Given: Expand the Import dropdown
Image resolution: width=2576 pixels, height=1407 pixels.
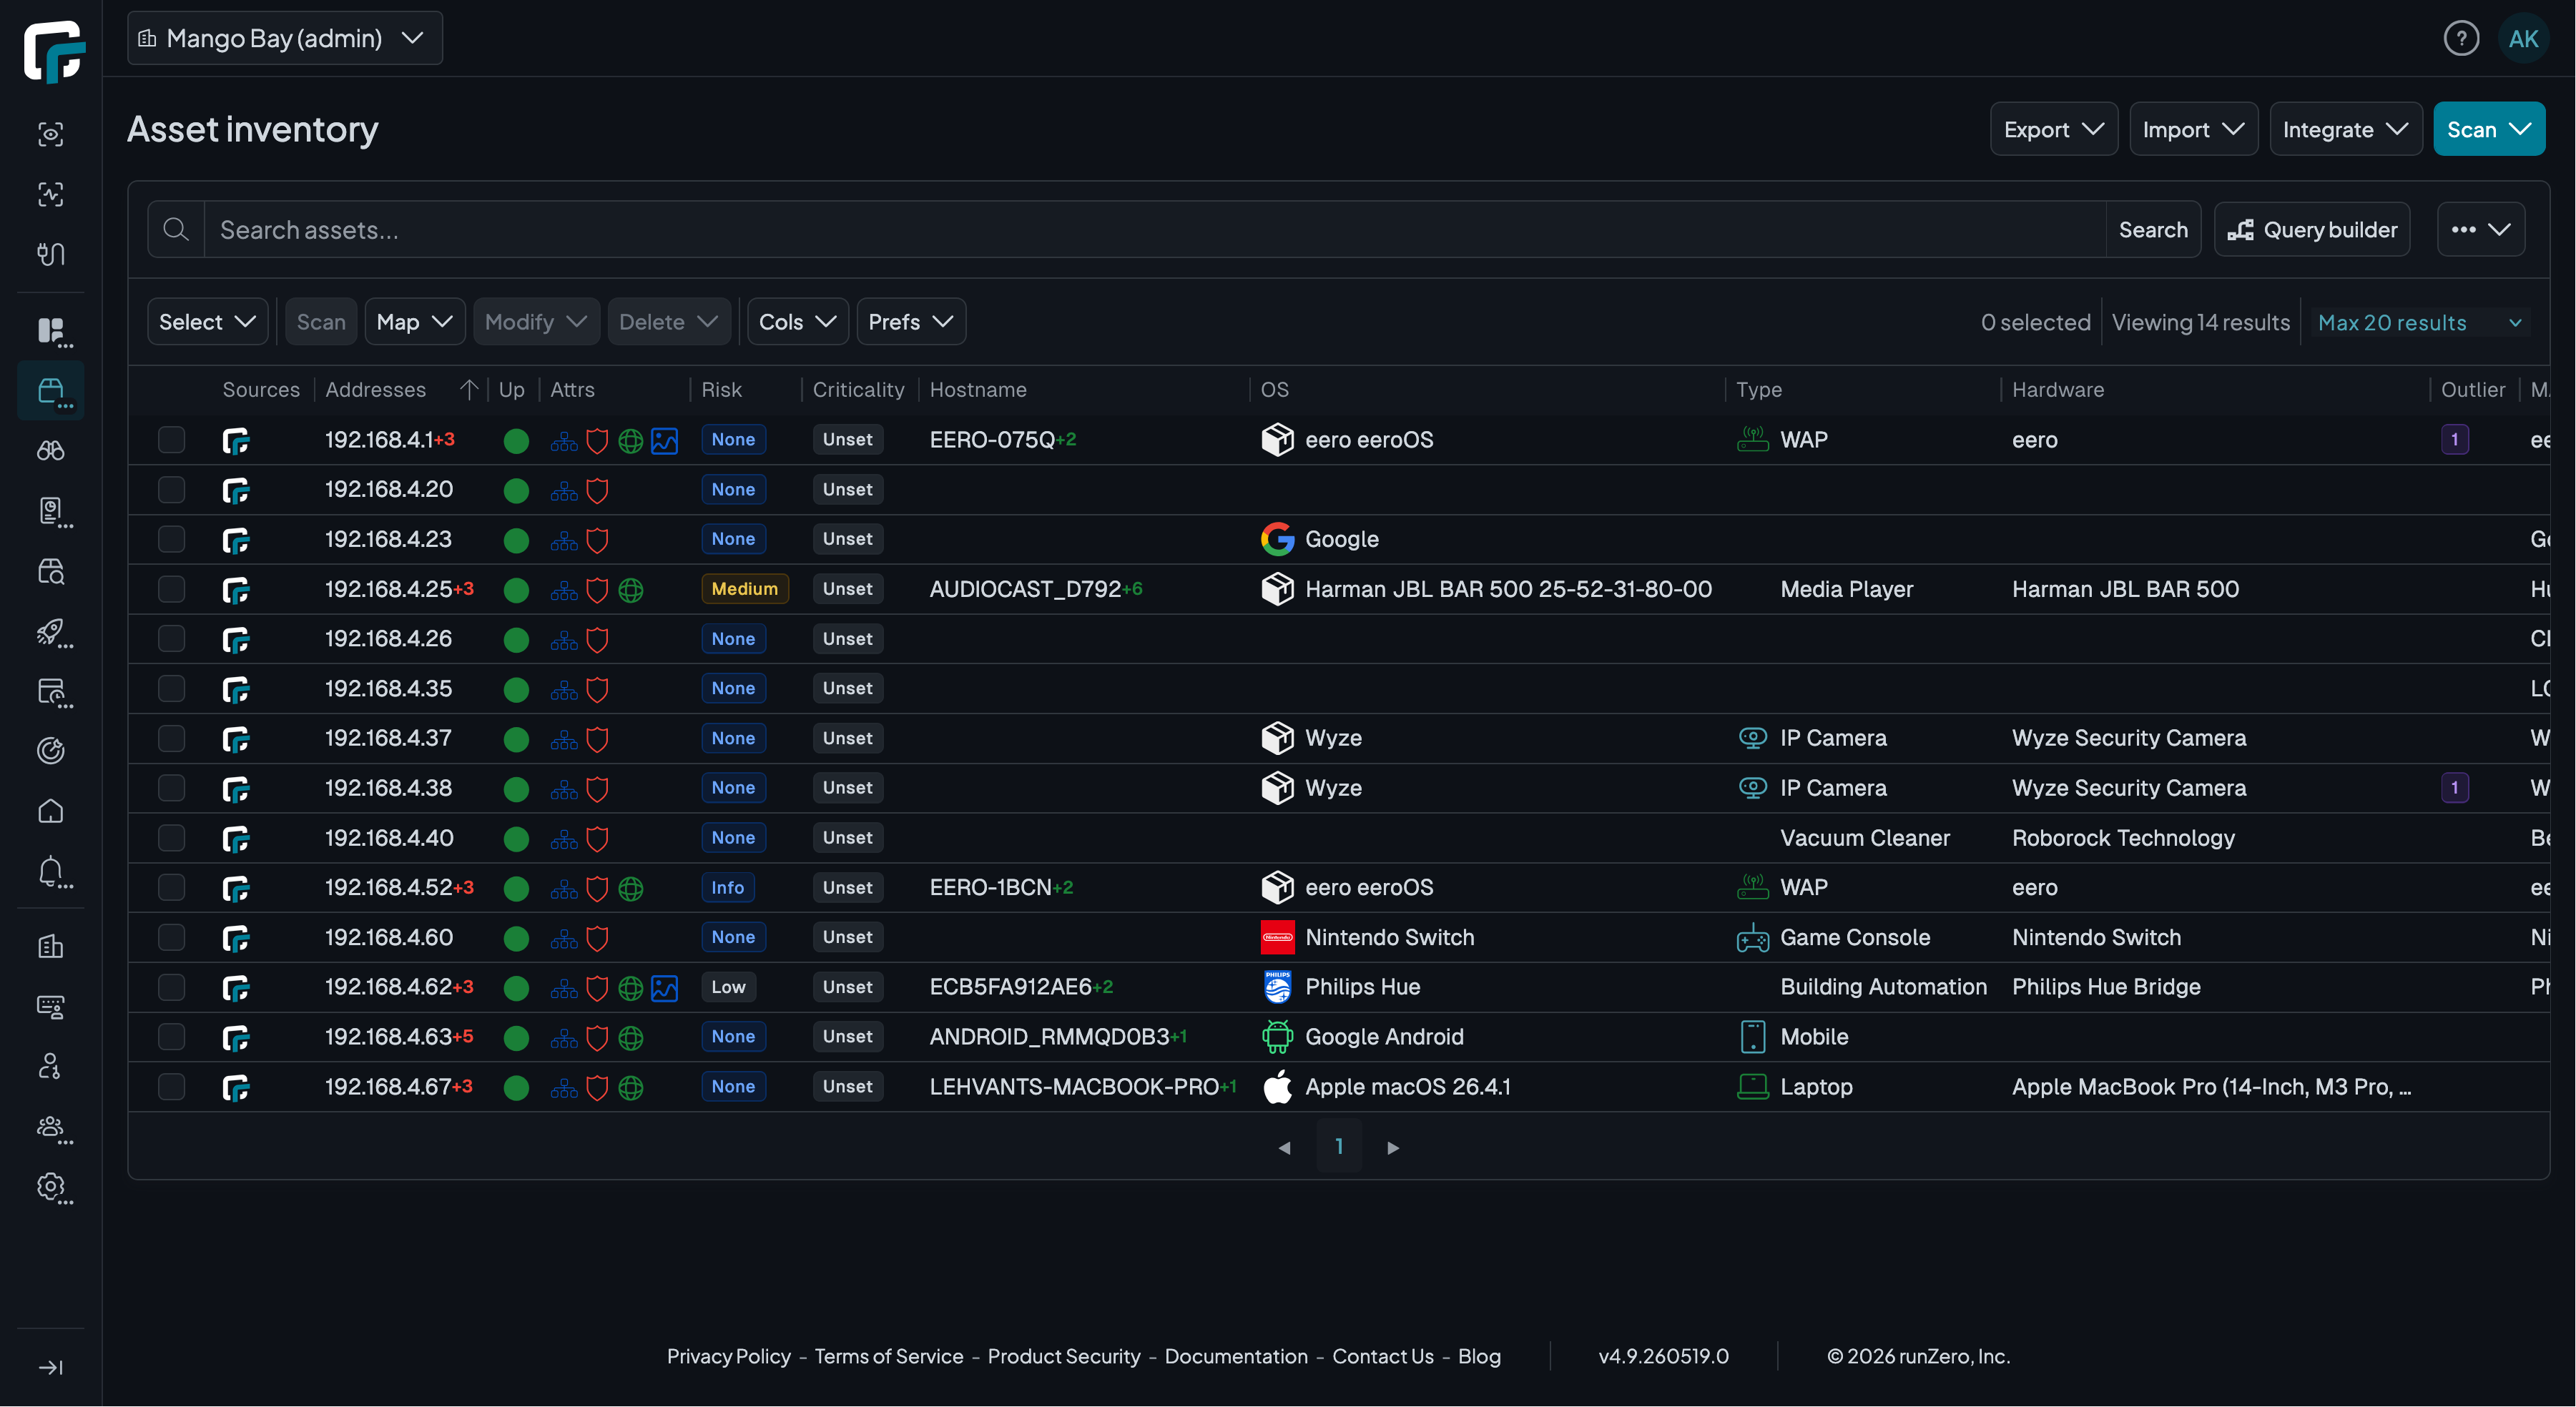Looking at the screenshot, I should [x=2193, y=129].
